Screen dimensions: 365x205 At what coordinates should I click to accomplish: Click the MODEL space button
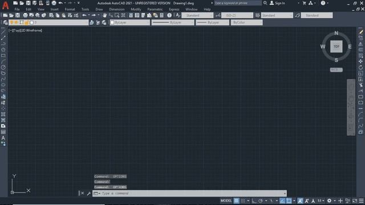(x=226, y=200)
